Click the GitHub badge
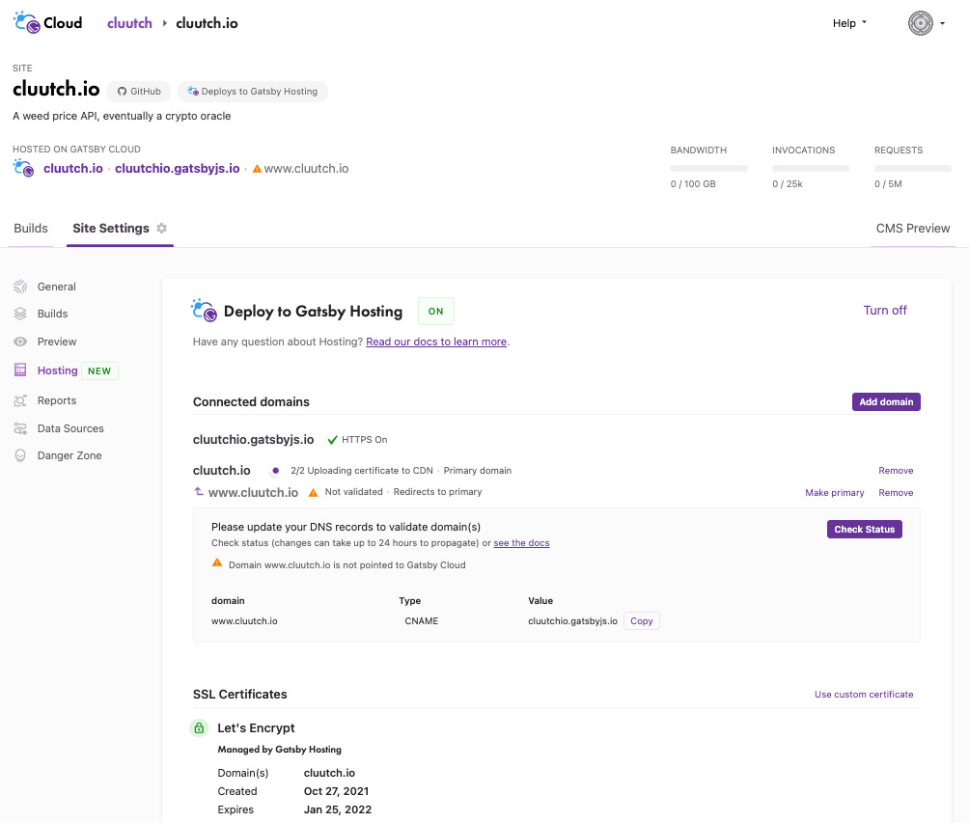This screenshot has width=969, height=823. coord(139,92)
